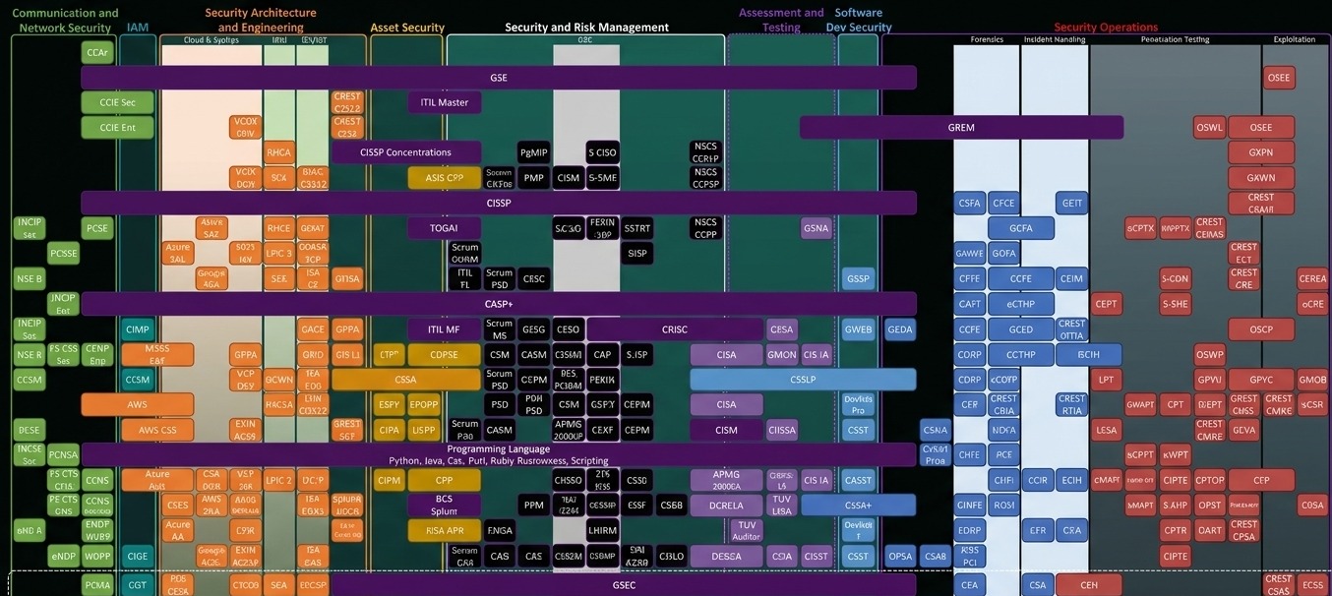Select the teal CIMP box
Screen dimensions: 1332x596
pos(137,329)
